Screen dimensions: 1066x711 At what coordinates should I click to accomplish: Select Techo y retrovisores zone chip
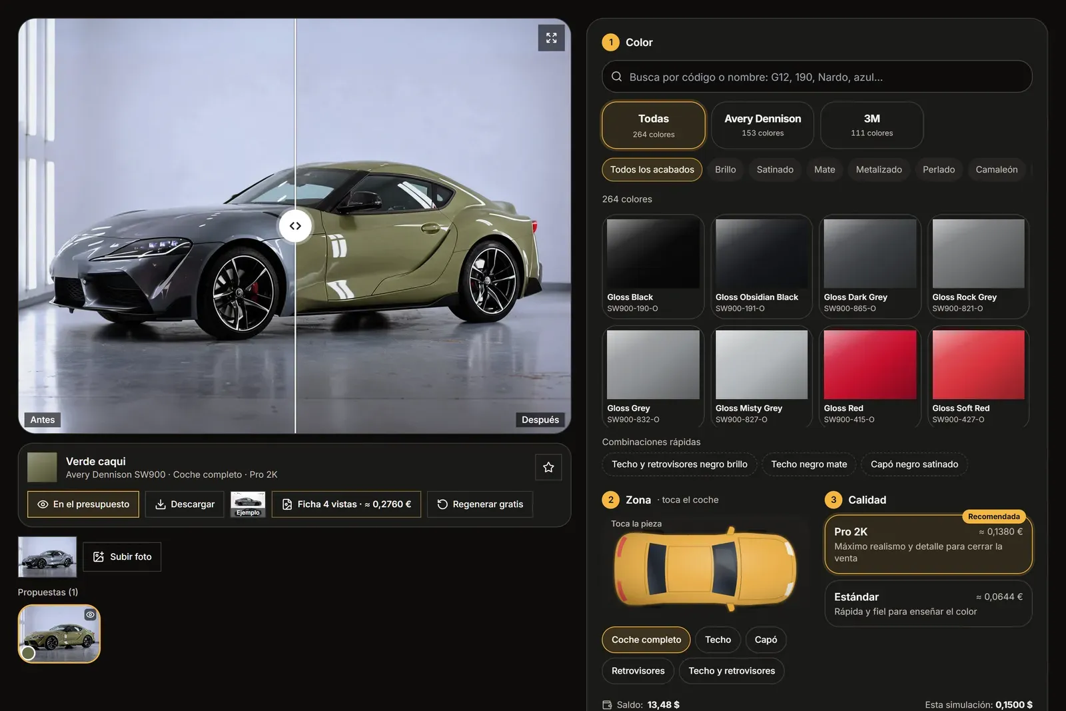[x=732, y=671]
